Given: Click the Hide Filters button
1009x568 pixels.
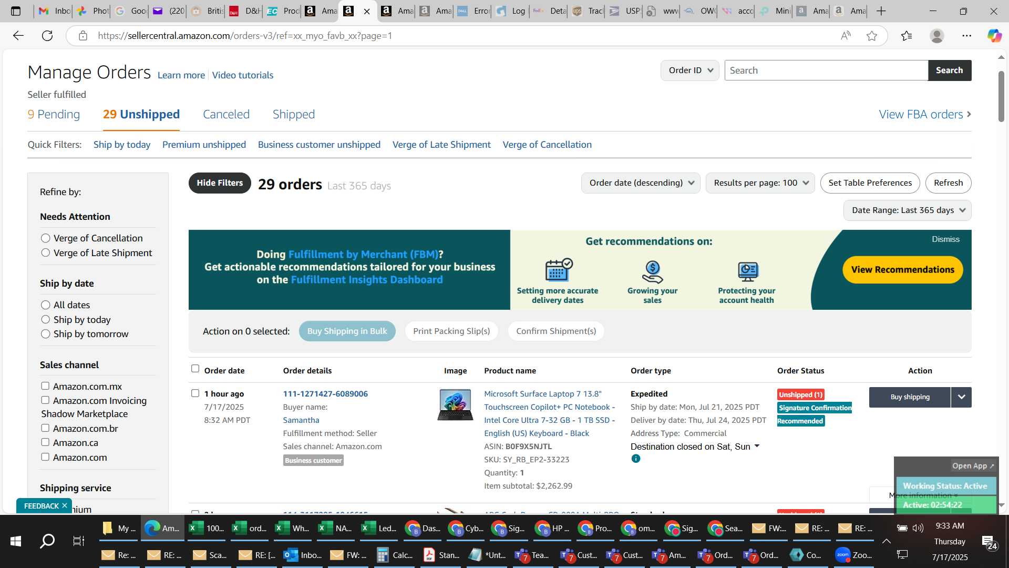Looking at the screenshot, I should tap(220, 183).
